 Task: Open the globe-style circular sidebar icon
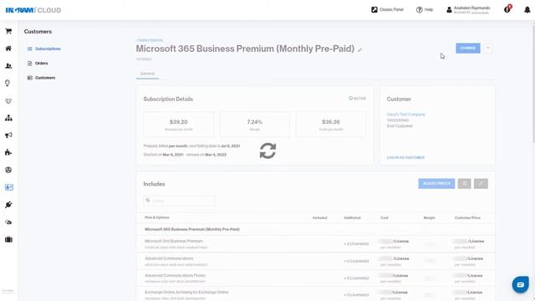(8, 170)
